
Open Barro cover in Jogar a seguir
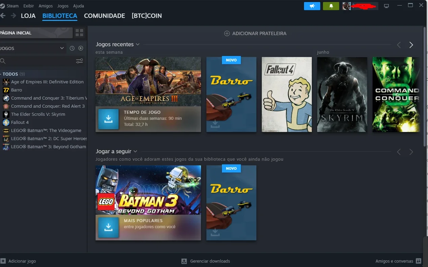click(x=231, y=203)
